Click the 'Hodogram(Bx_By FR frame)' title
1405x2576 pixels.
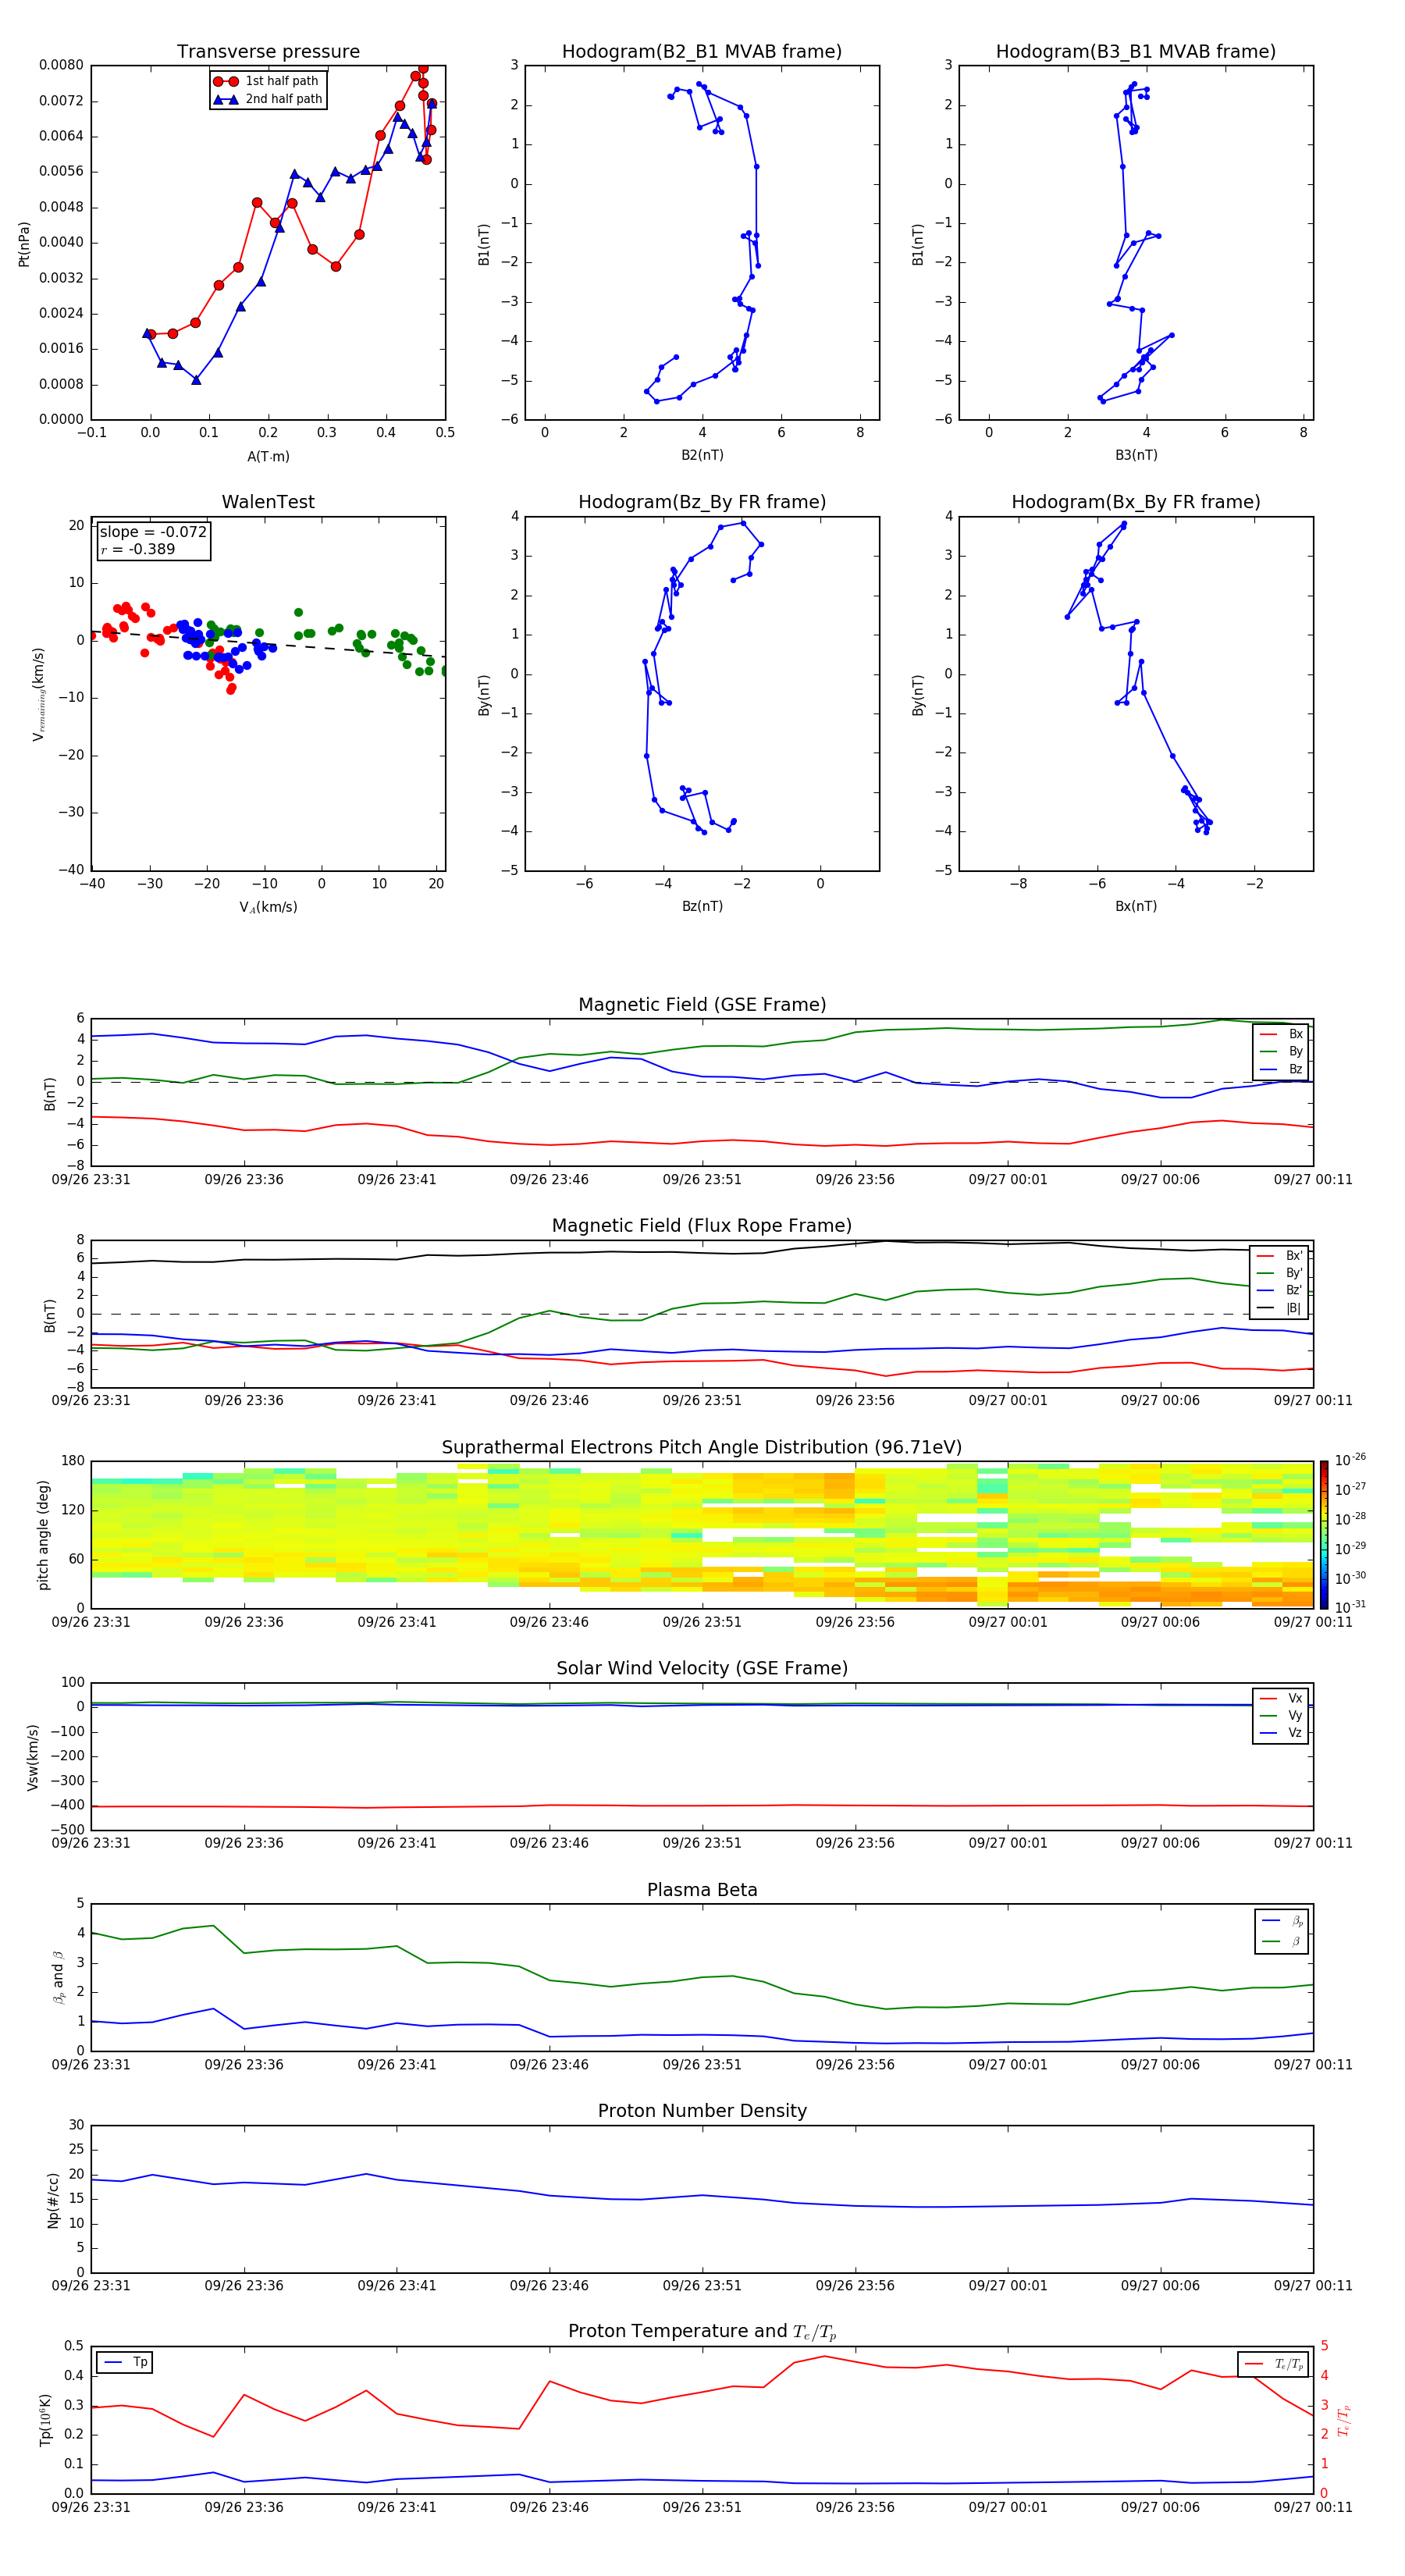pyautogui.click(x=1136, y=502)
